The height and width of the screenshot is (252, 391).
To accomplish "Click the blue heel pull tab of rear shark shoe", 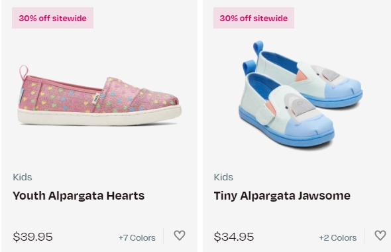I will coord(258,49).
